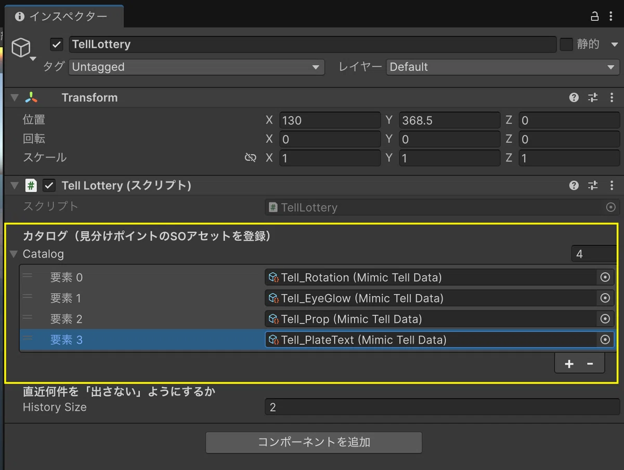
Task: Open the Inspector tab's three-dot menu
Action: click(610, 16)
